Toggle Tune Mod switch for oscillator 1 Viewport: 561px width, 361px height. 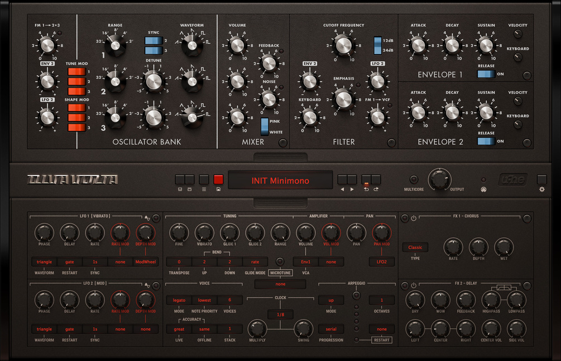(77, 72)
